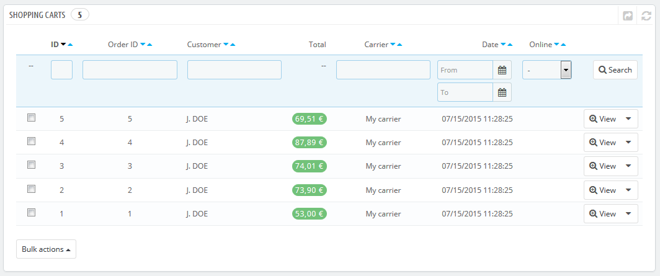Click the 87,89 € total badge
Image resolution: width=660 pixels, height=276 pixels.
coord(310,143)
